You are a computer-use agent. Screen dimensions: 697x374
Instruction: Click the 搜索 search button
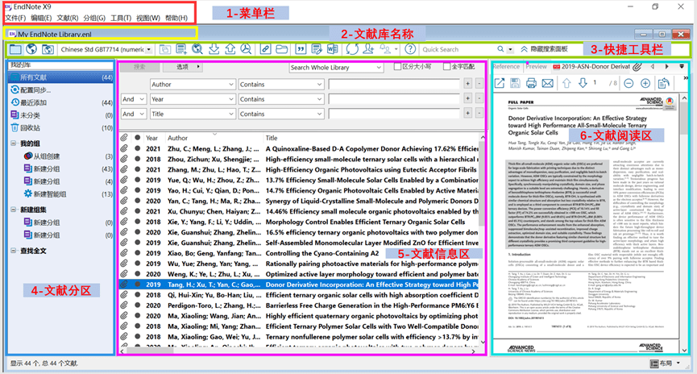(140, 67)
